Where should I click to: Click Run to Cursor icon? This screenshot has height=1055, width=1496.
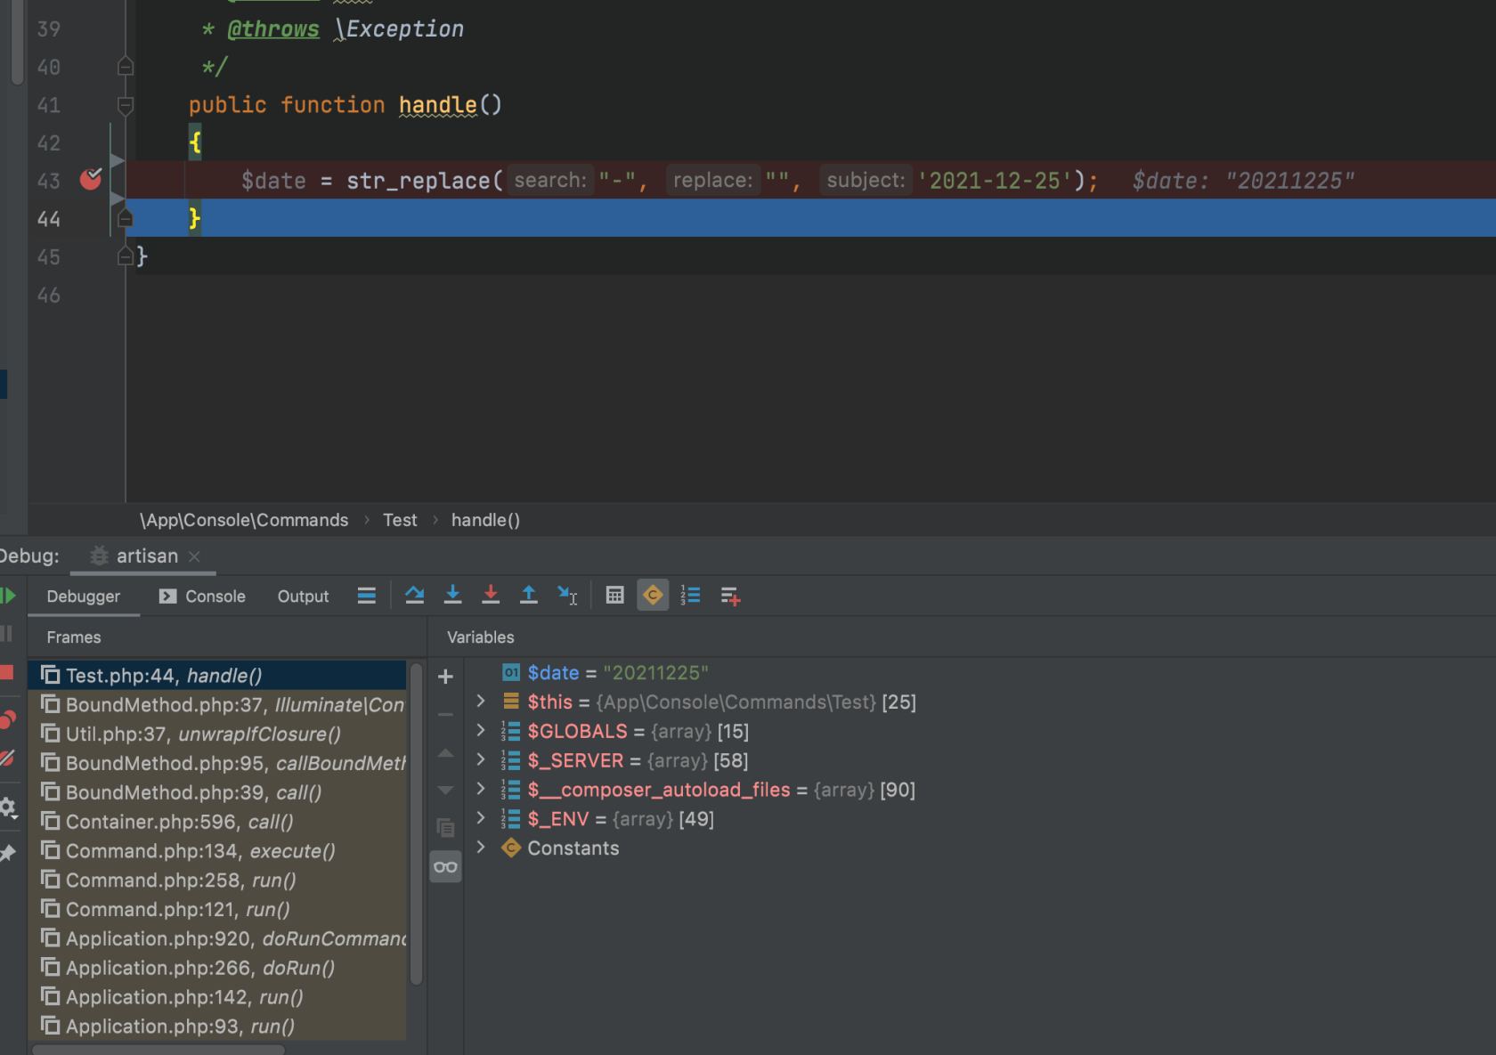(567, 596)
